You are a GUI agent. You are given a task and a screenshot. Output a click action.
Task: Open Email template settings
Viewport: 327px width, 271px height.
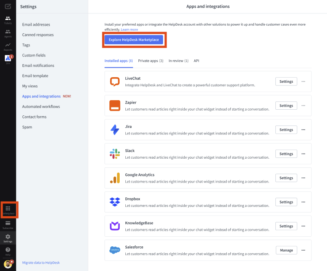[x=35, y=76]
